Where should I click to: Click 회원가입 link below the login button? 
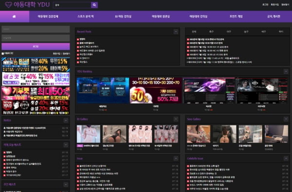click(56, 53)
